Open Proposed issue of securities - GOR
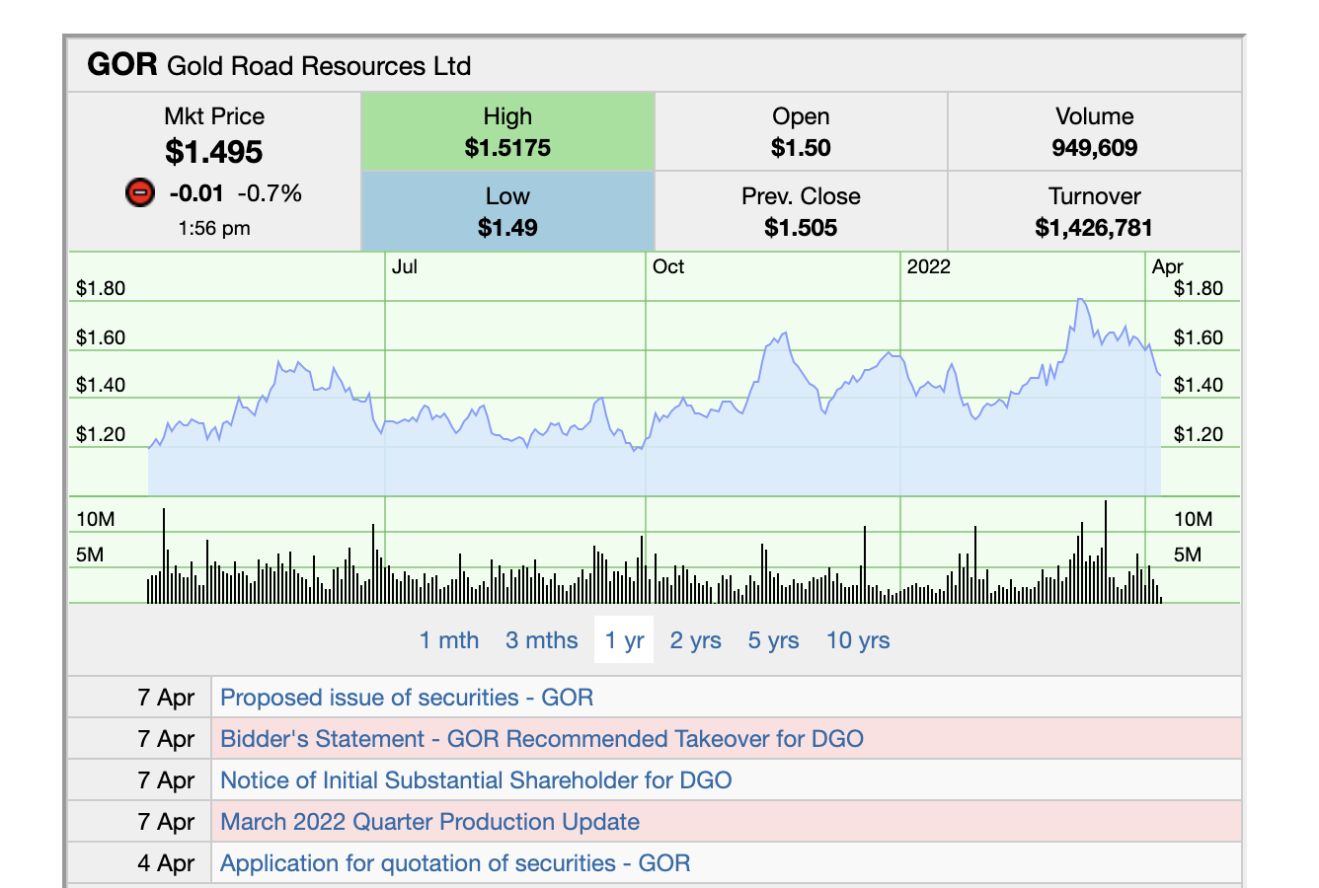The width and height of the screenshot is (1319, 888). click(x=407, y=698)
